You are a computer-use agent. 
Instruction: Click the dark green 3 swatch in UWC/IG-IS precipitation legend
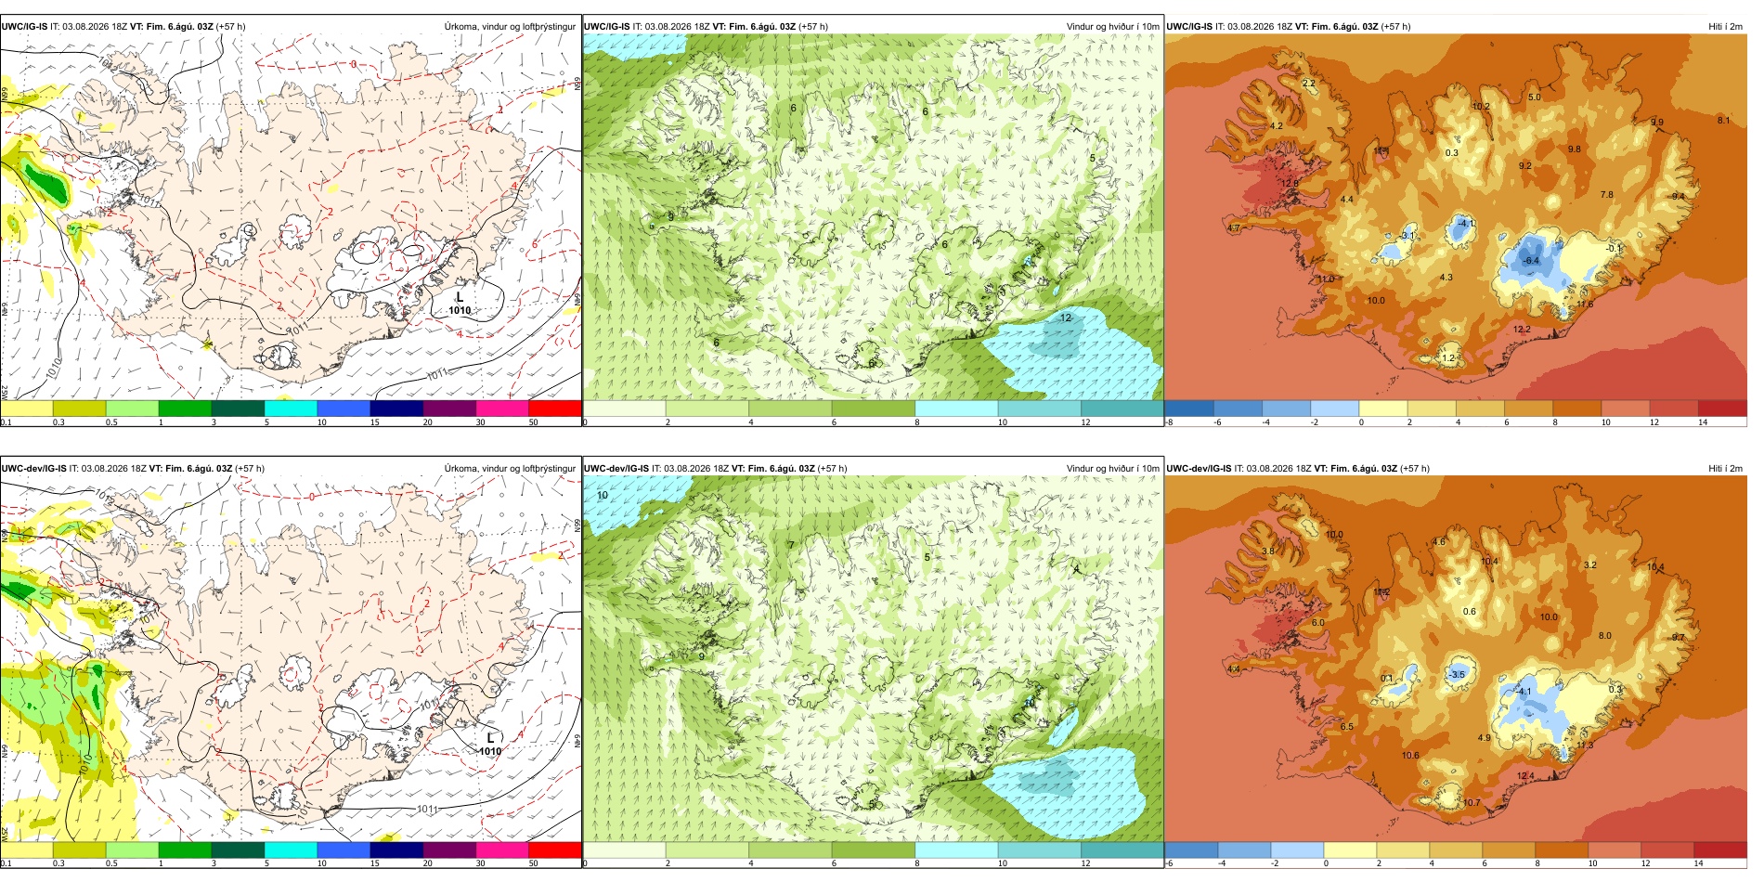tap(238, 408)
